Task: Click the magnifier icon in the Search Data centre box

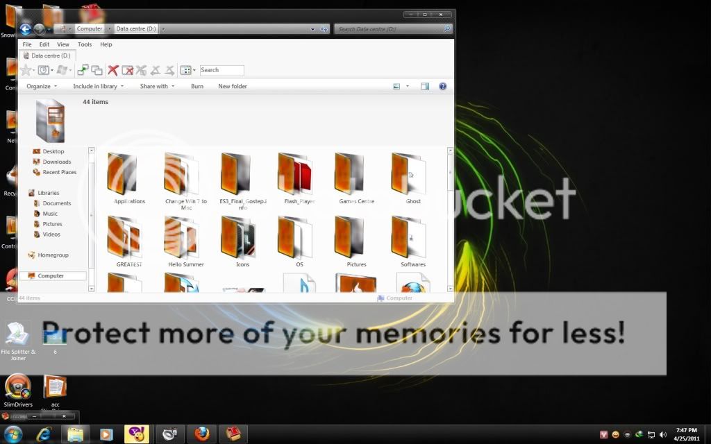Action: coord(446,28)
